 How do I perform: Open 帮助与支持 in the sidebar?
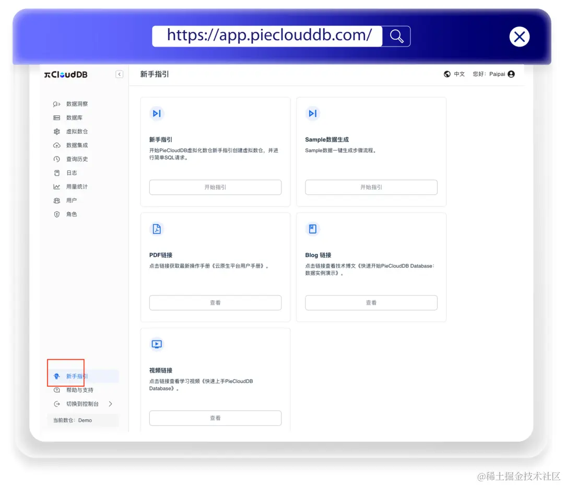80,390
